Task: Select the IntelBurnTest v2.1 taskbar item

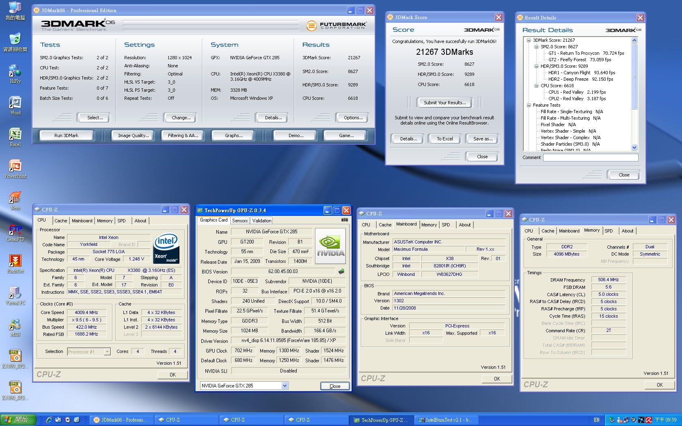Action: [446, 420]
